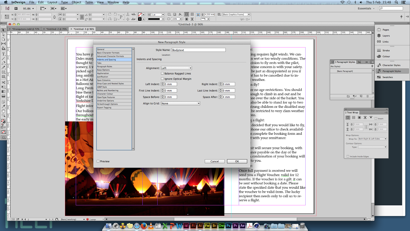
Task: Click delete style trash icon in Paragraph Styles
Action: (367, 96)
